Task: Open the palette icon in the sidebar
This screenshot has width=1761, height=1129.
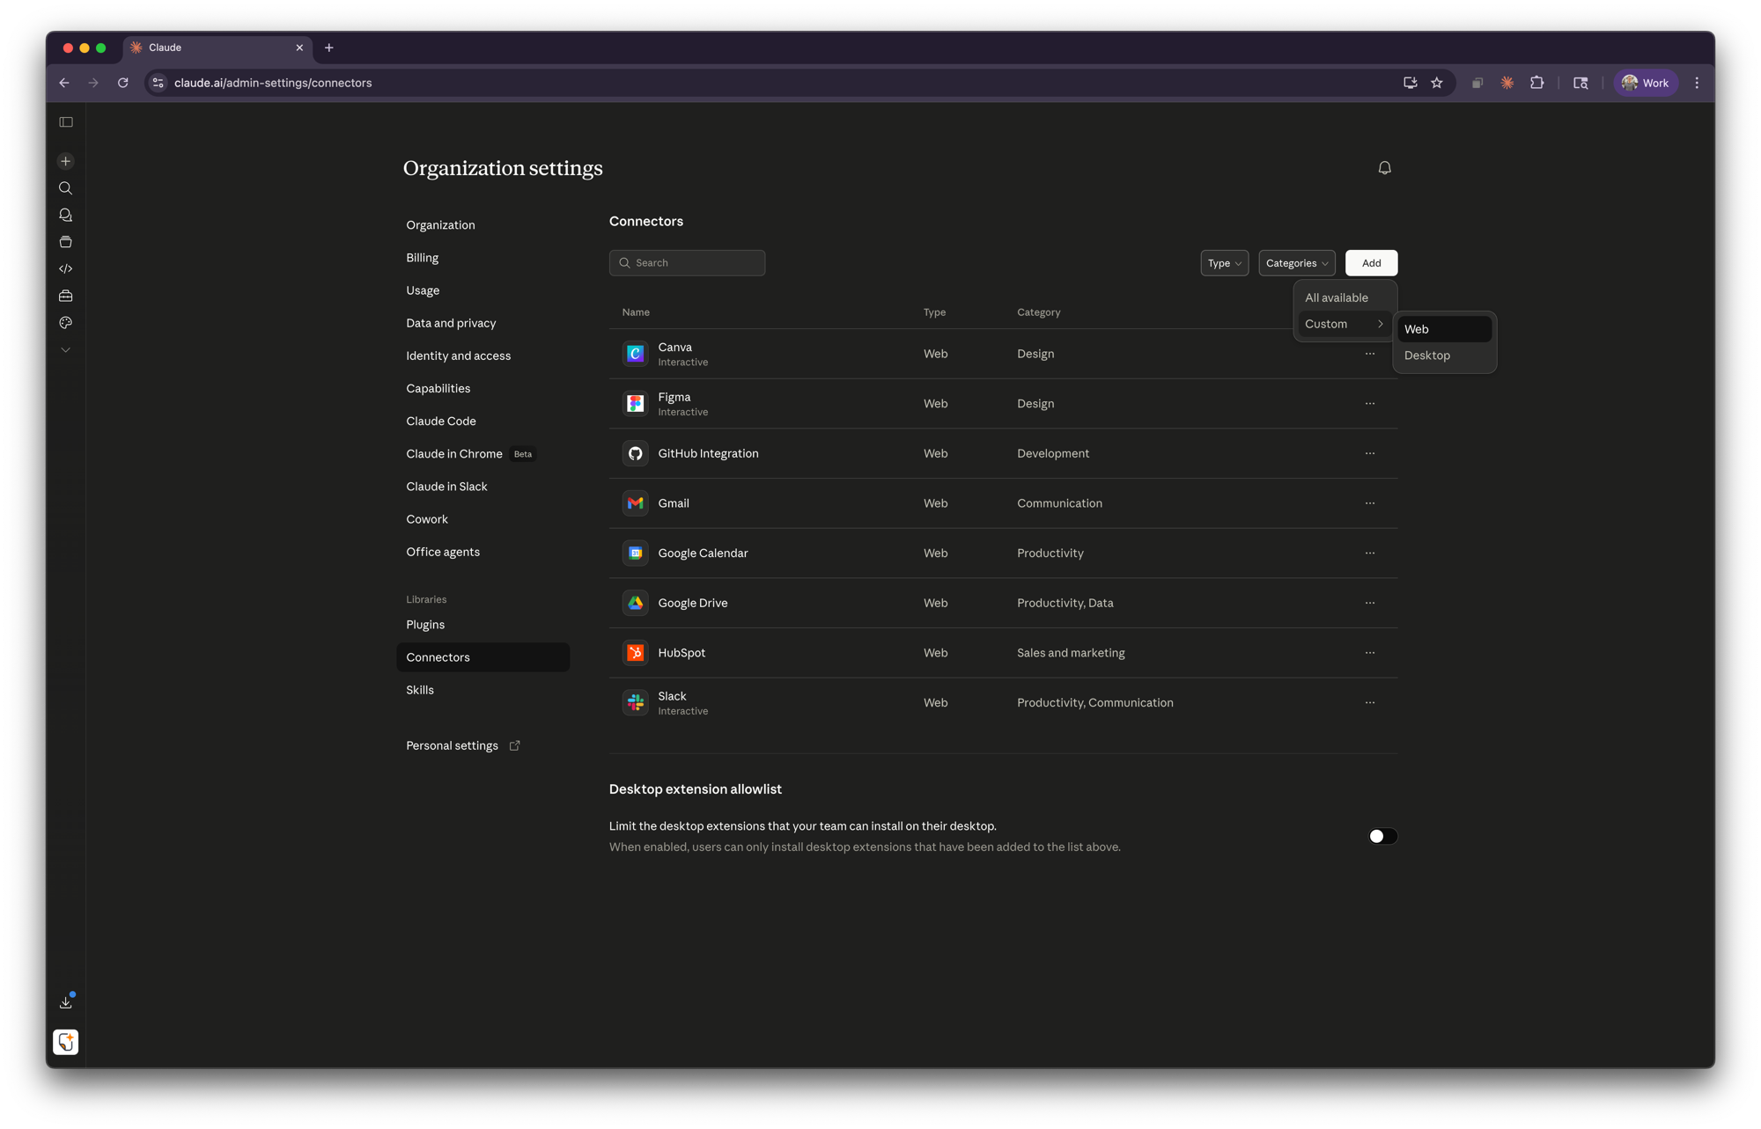Action: pos(65,322)
